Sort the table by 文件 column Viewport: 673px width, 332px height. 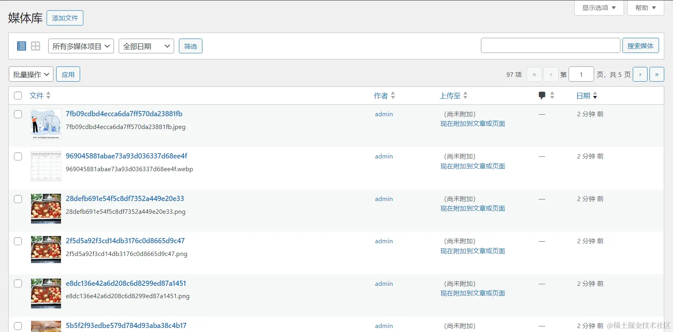pos(40,96)
